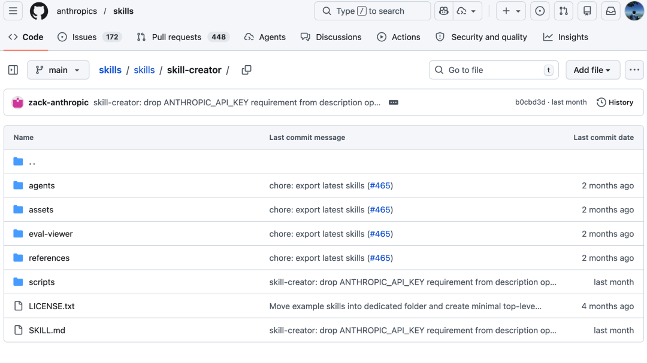Open the pull requests shortcut icon in header
This screenshot has width=647, height=363.
564,11
